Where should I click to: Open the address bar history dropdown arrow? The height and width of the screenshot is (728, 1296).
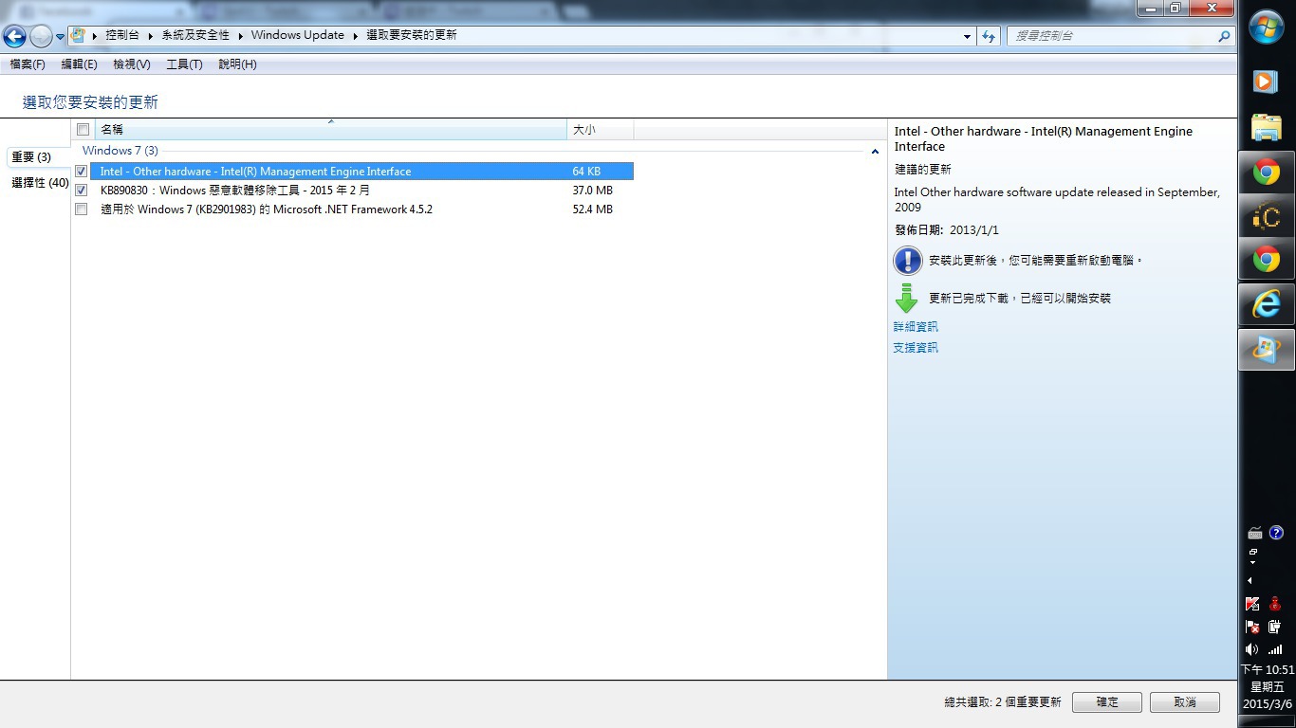(x=967, y=36)
